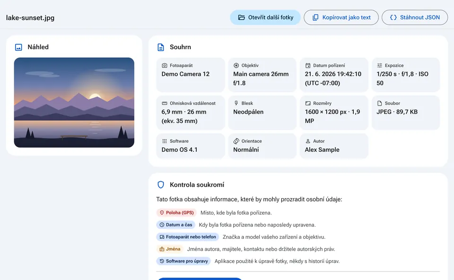454x280 pixels.
Task: Click 'Neodpálen' flash value
Action: click(248, 112)
